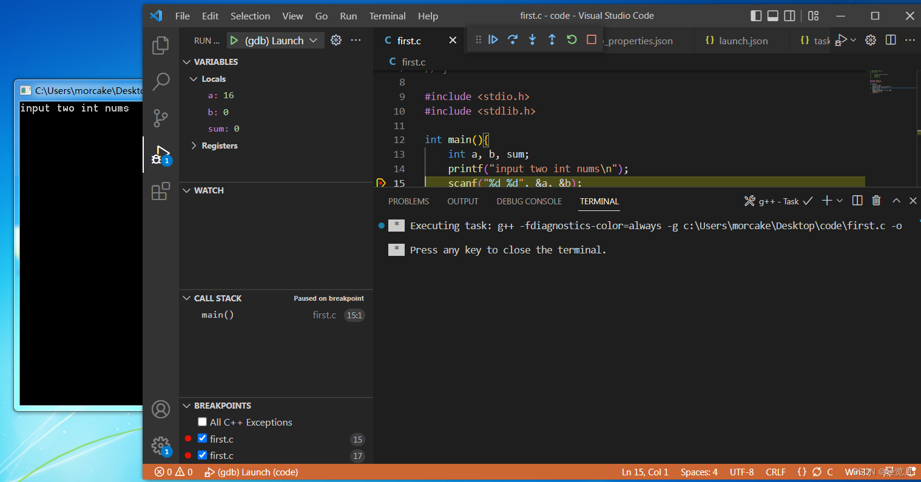
Task: Disable the first.c line 15 breakpoint checkbox
Action: pos(202,438)
